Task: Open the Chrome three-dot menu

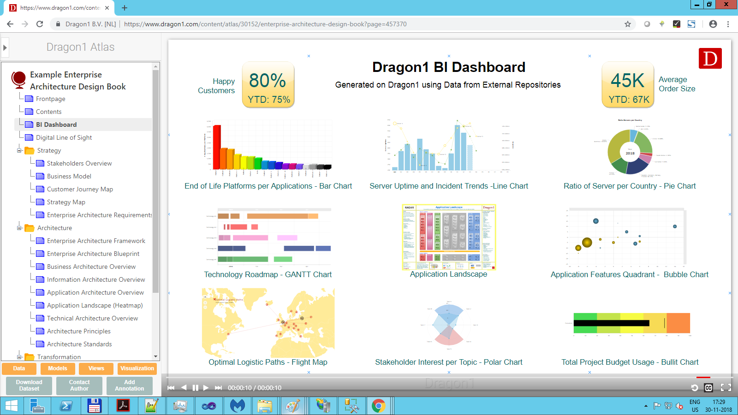Action: tap(728, 24)
